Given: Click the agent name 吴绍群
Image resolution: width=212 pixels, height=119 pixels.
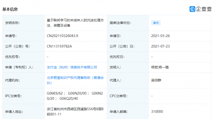Looking at the screenshot, I should [x=156, y=80].
